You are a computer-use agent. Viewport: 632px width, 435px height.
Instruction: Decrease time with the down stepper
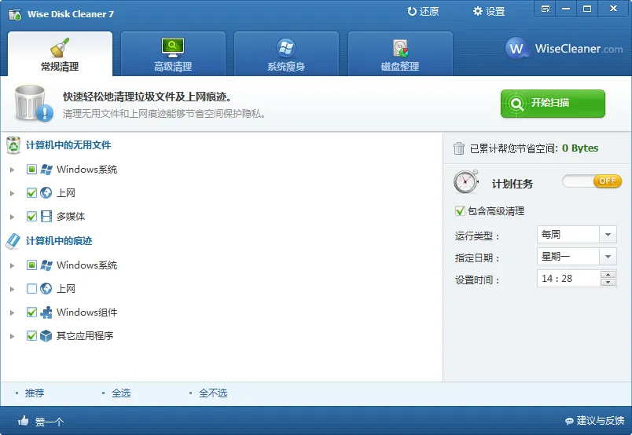608,282
